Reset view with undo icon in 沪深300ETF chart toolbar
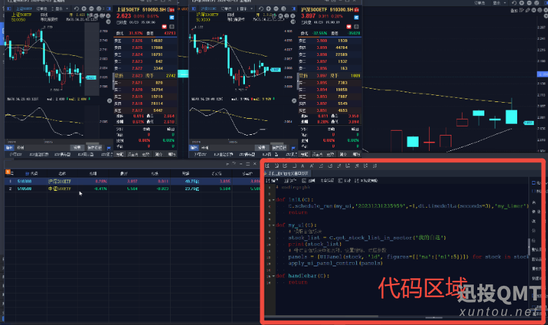 pyautogui.click(x=261, y=8)
